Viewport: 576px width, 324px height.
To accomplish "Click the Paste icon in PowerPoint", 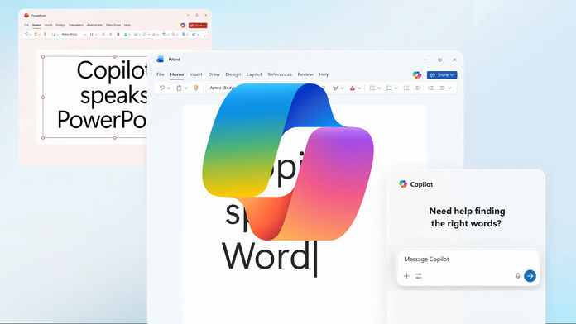I will 36,34.
